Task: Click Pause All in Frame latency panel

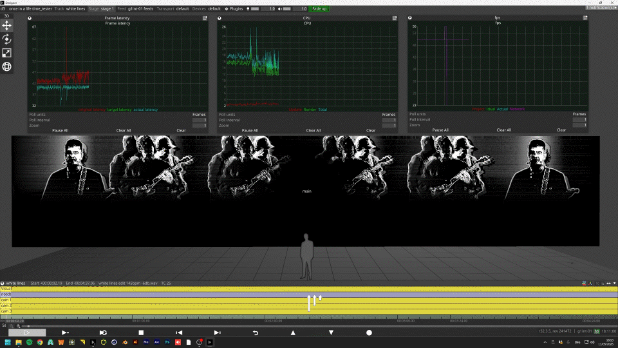Action: coord(61,131)
